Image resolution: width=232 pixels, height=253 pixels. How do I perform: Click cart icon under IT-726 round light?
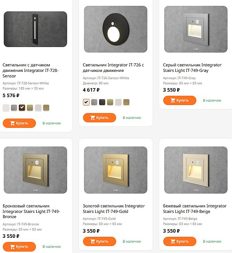pos(93,118)
